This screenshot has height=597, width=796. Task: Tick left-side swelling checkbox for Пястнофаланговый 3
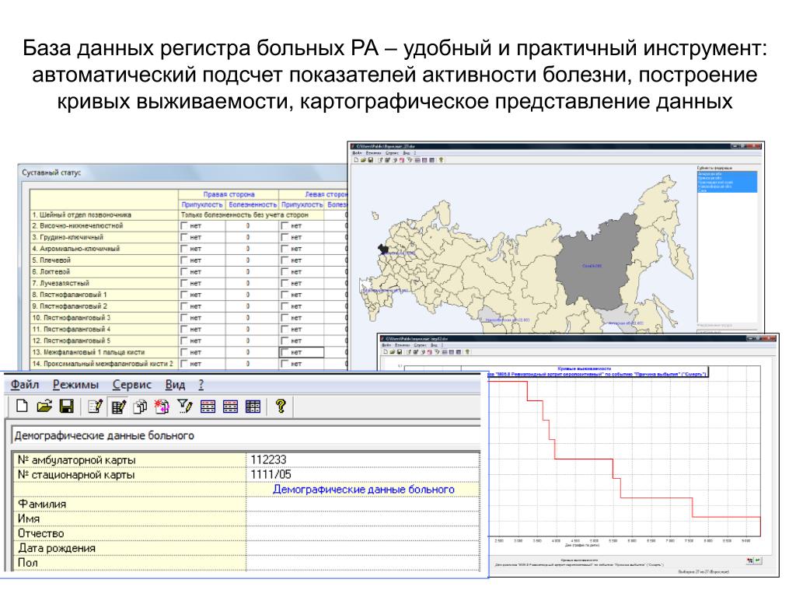coord(285,318)
